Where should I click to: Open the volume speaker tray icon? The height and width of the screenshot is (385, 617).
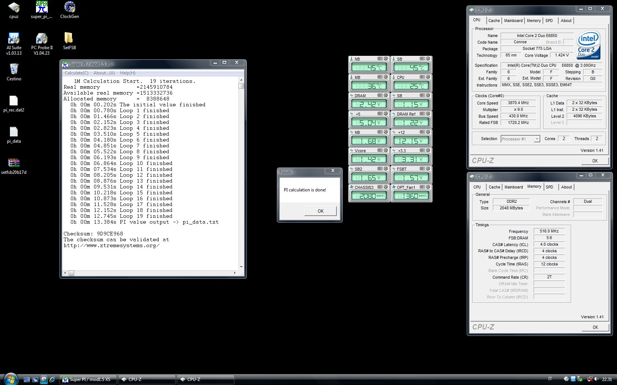596,379
